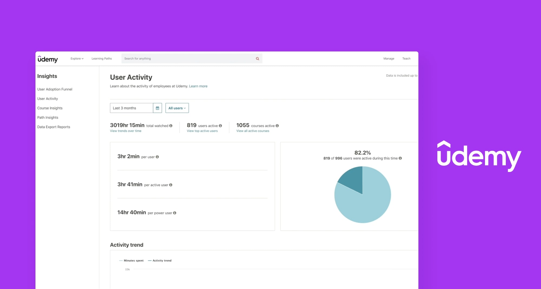
Task: Click info icon beside users active
Action: point(220,126)
